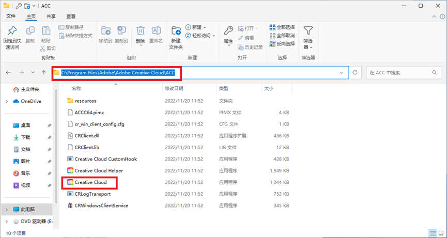Click Select none in ribbon
Viewport: 447px width, 238px height.
282,36
